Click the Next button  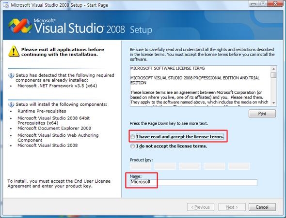pos(232,207)
